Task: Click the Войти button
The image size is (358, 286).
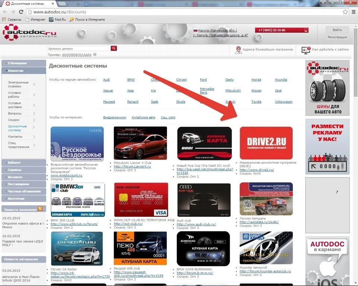Action: coord(337,30)
